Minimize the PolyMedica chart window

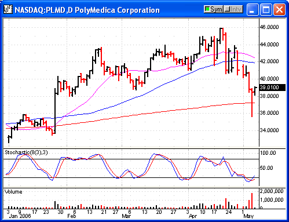252,10
